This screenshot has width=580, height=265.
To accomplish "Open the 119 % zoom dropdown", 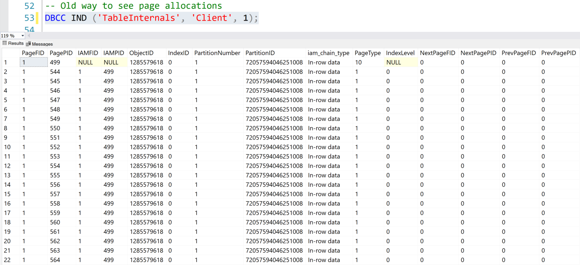I will tap(22, 36).
